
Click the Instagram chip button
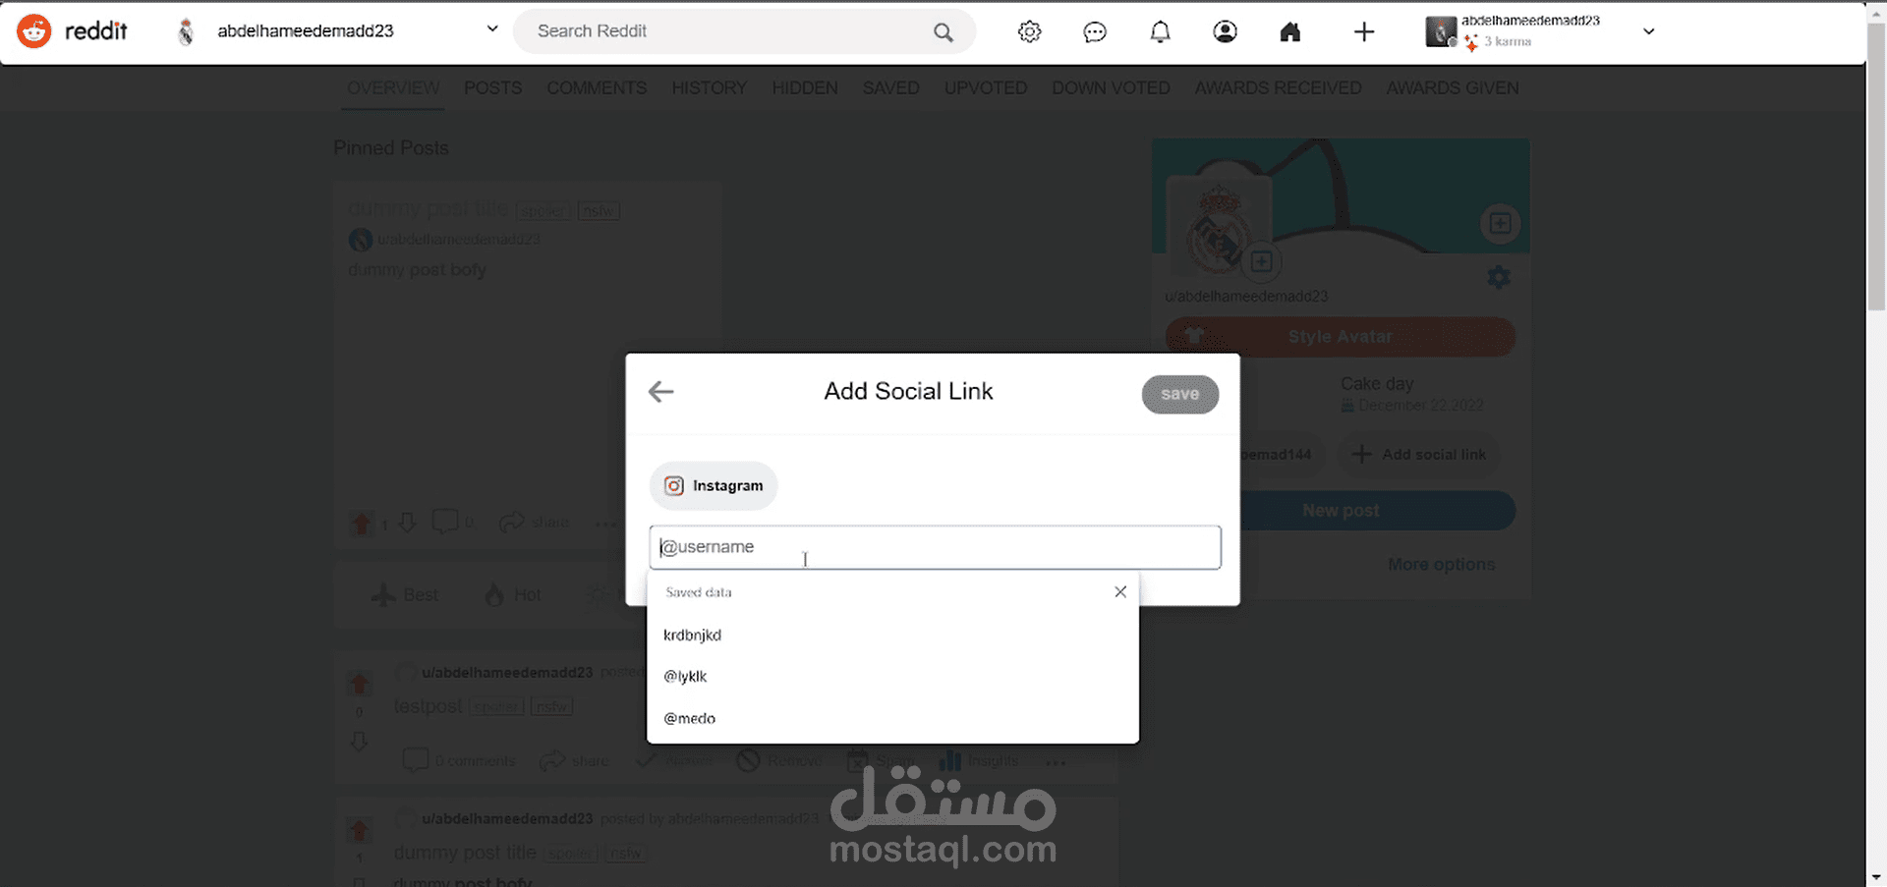pos(714,485)
